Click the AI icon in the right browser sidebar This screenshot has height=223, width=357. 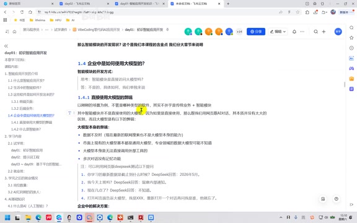click(351, 58)
